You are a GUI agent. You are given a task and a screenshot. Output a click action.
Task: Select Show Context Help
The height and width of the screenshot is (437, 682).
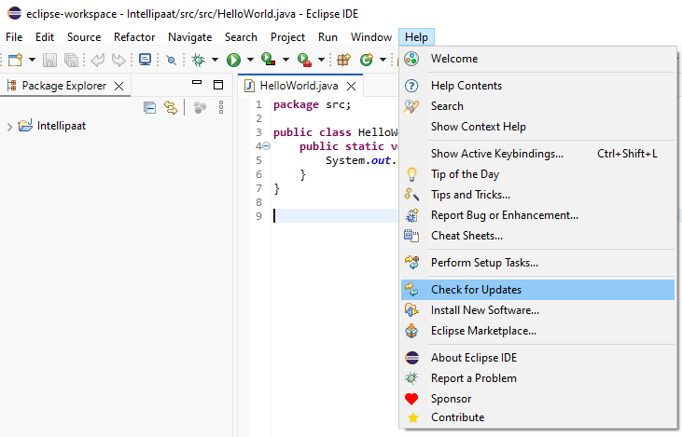click(537, 127)
